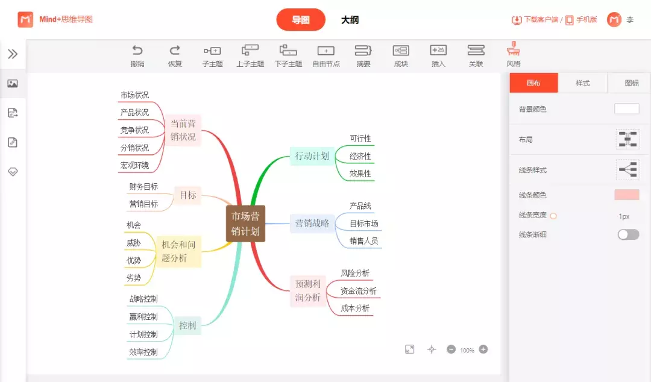Click the Redo (恢复) toolbar icon
The height and width of the screenshot is (382, 651).
(175, 51)
